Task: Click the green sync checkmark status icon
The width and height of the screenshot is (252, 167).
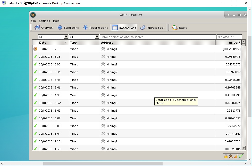Action: [241, 156]
